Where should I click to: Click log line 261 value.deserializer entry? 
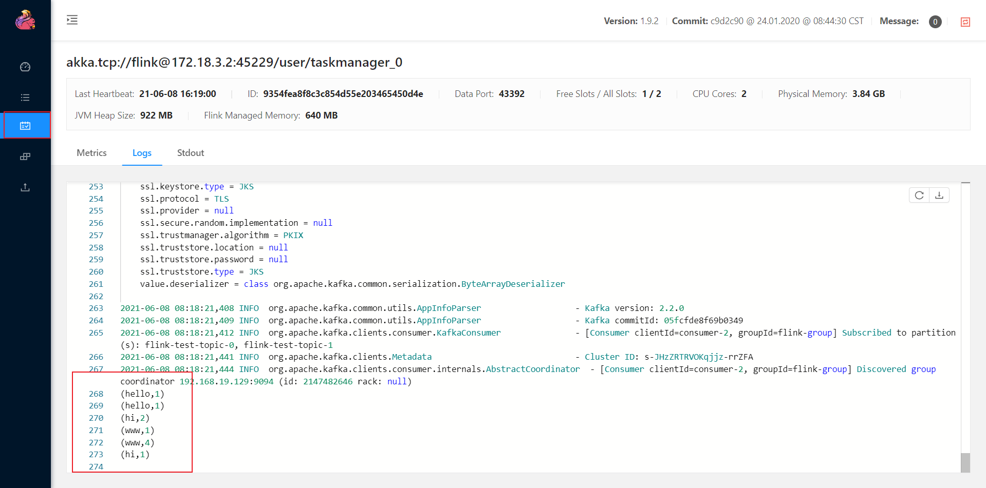[352, 284]
